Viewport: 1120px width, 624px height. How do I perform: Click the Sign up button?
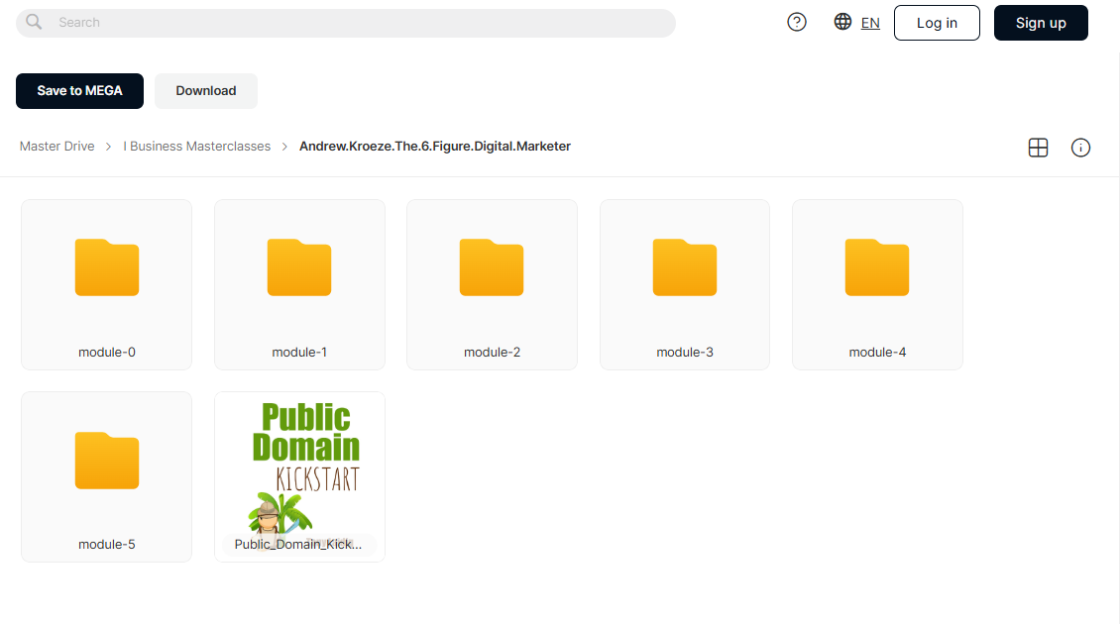coord(1041,23)
